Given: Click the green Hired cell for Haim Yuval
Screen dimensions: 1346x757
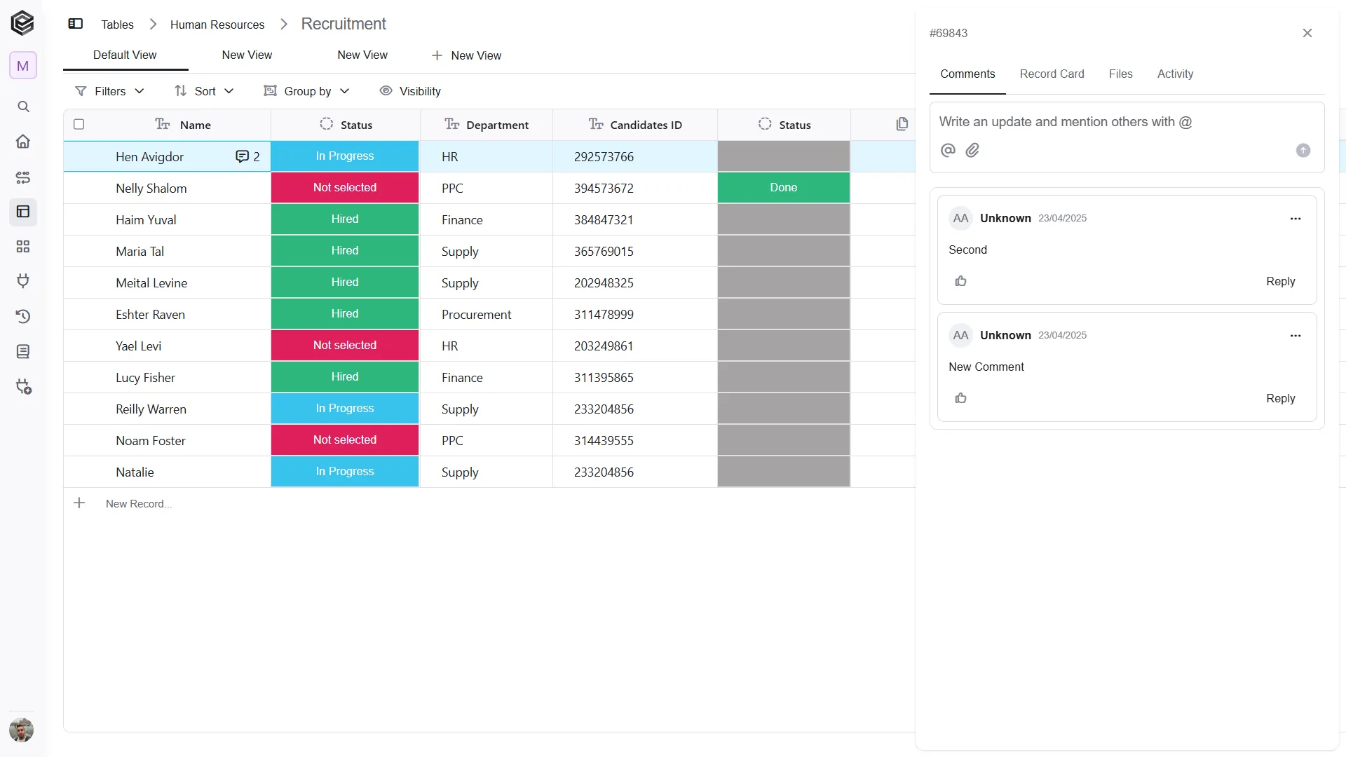Looking at the screenshot, I should [x=345, y=219].
